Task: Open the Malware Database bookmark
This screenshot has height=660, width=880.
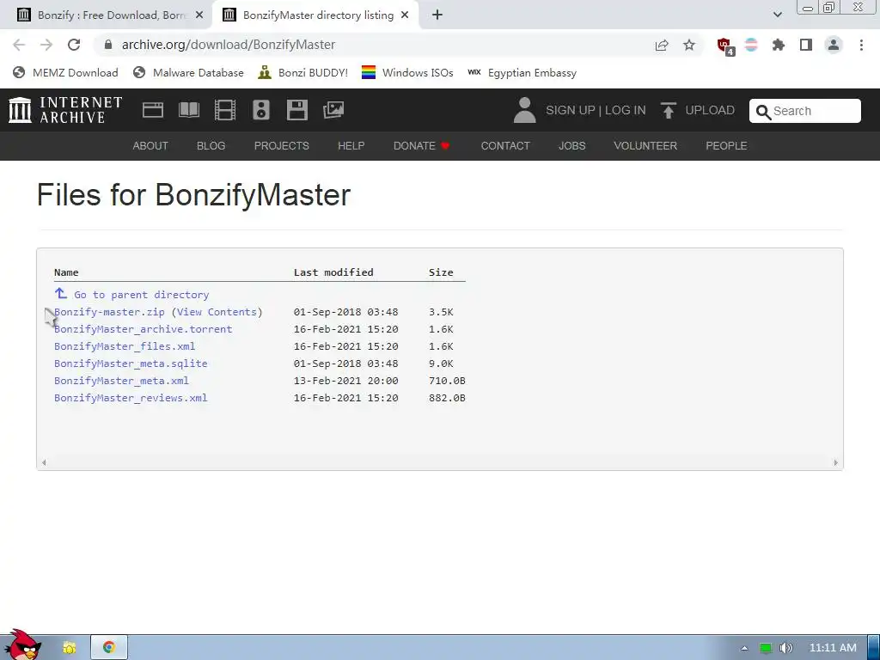Action: [x=188, y=72]
